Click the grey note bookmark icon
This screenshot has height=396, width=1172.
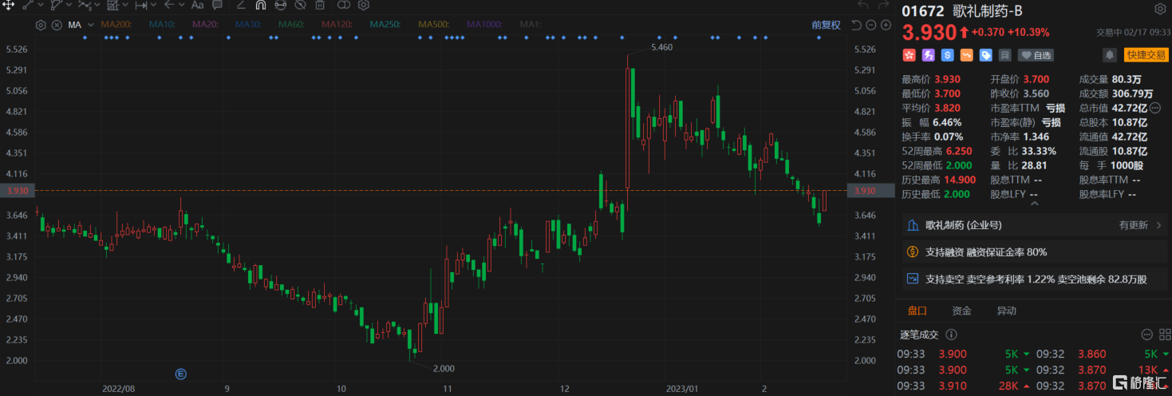tap(1004, 55)
